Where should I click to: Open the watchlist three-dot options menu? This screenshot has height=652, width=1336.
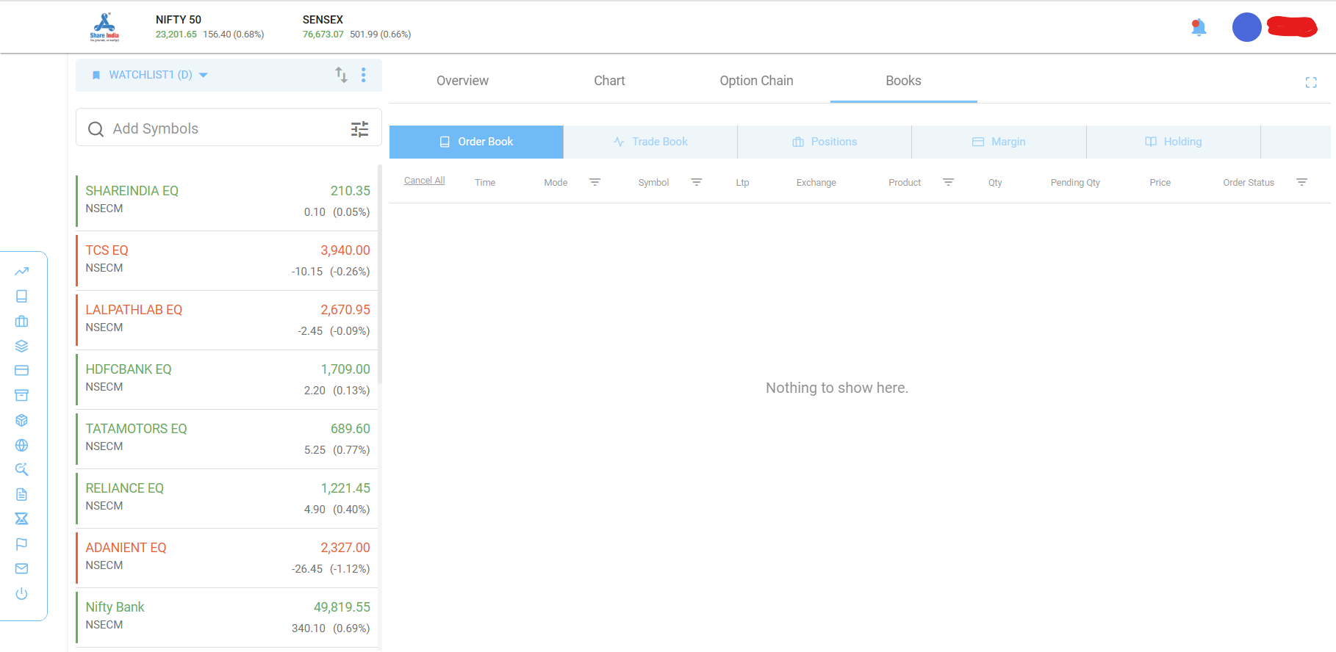coord(364,75)
